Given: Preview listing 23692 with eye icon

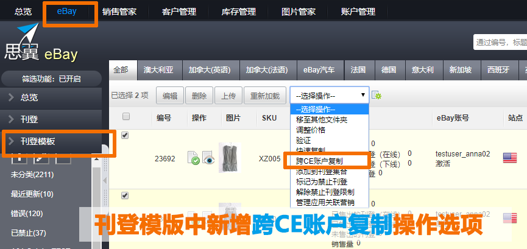Looking at the screenshot, I should tap(208, 158).
